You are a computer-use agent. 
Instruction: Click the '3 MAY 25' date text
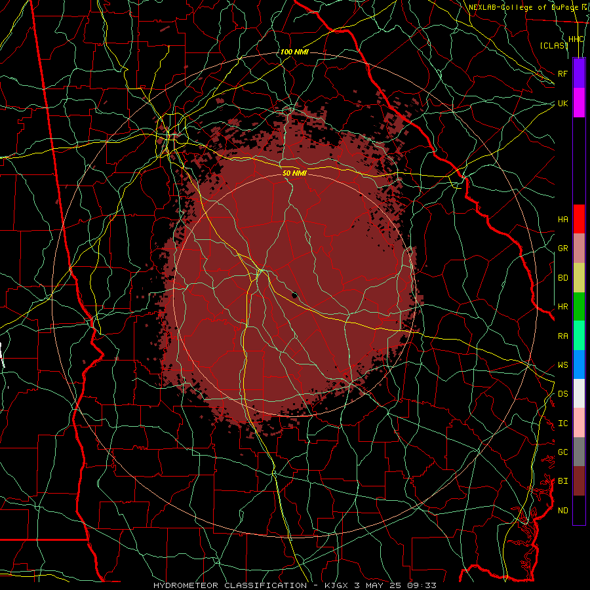(x=378, y=585)
